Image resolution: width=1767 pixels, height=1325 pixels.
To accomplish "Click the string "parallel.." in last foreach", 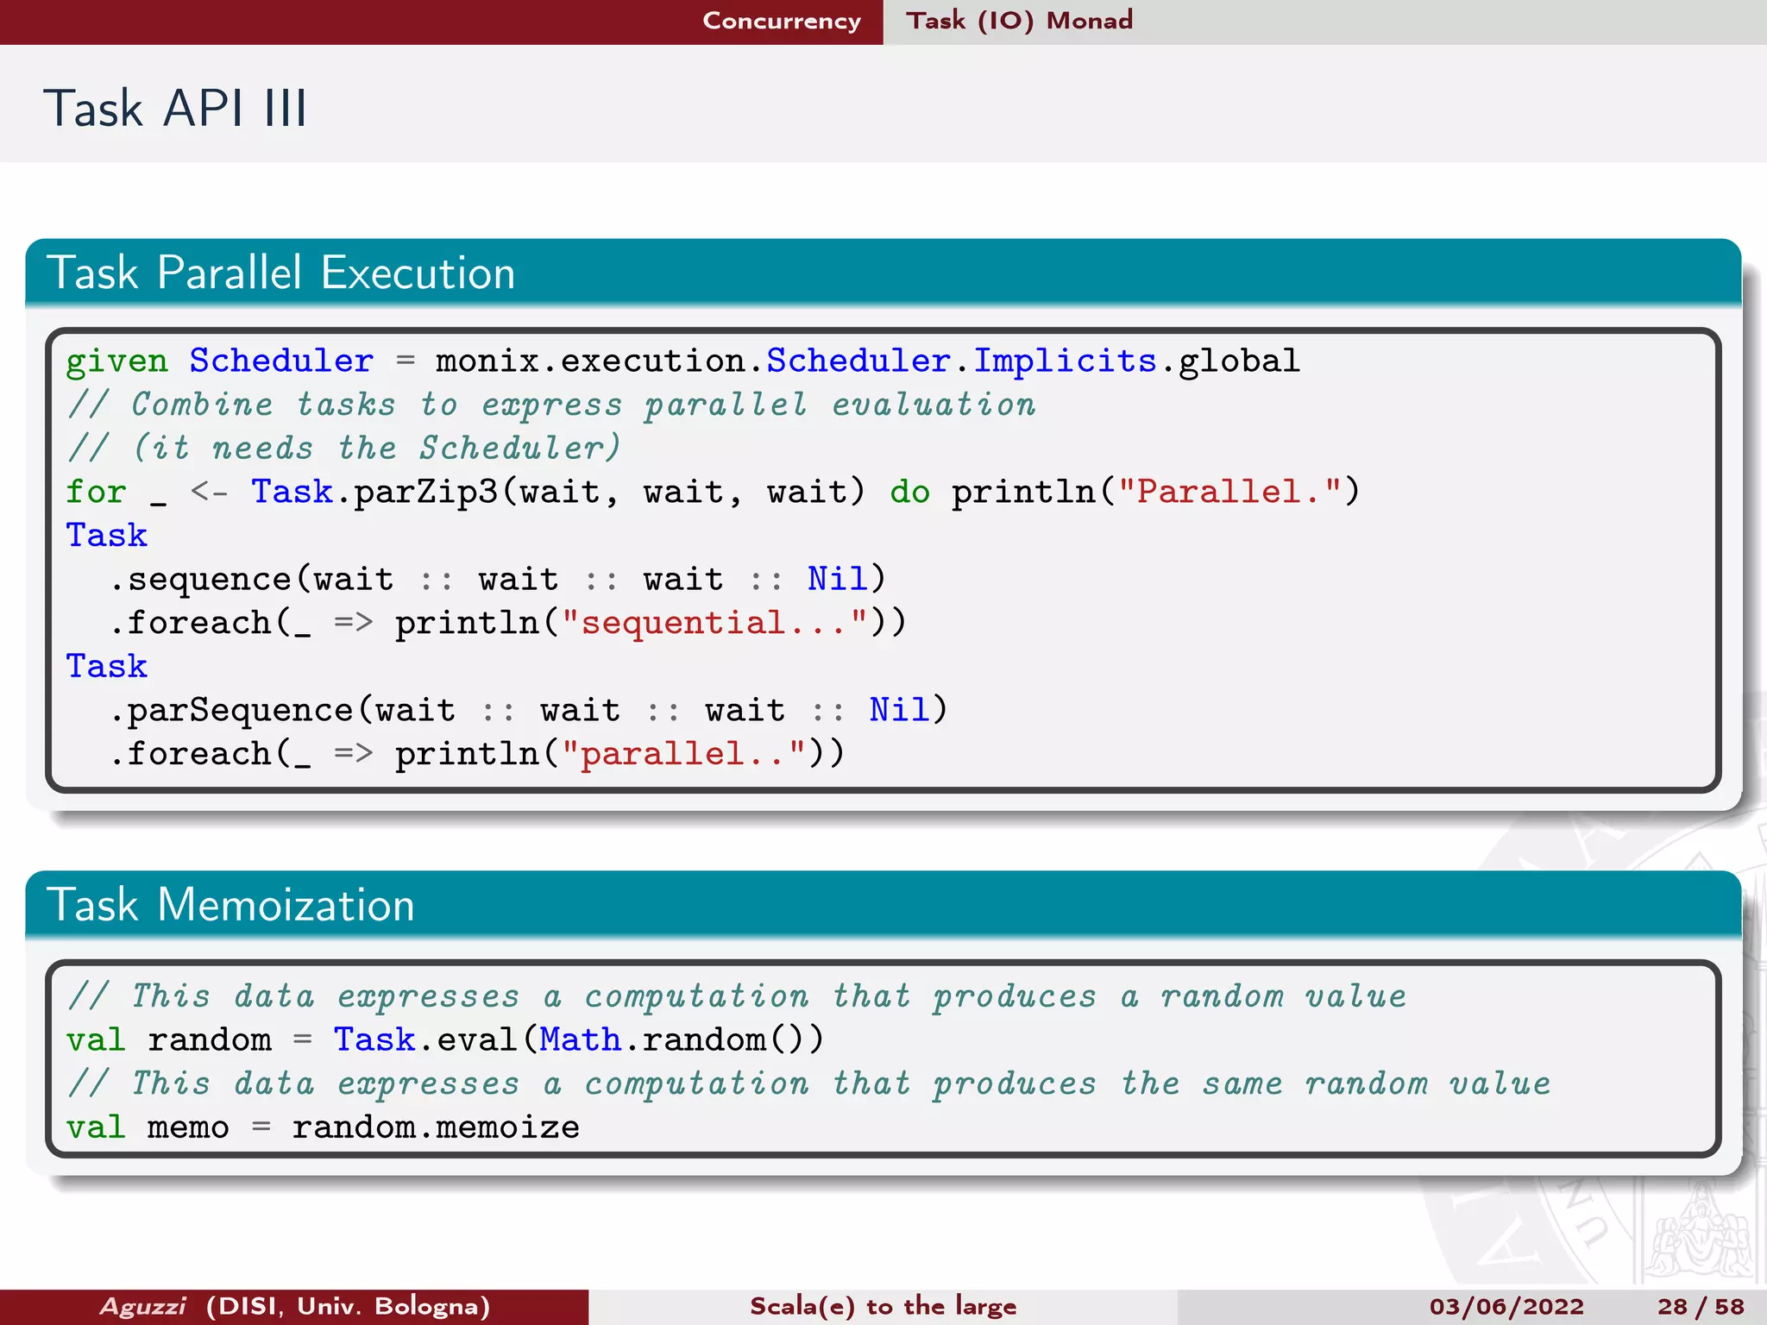I will (683, 754).
